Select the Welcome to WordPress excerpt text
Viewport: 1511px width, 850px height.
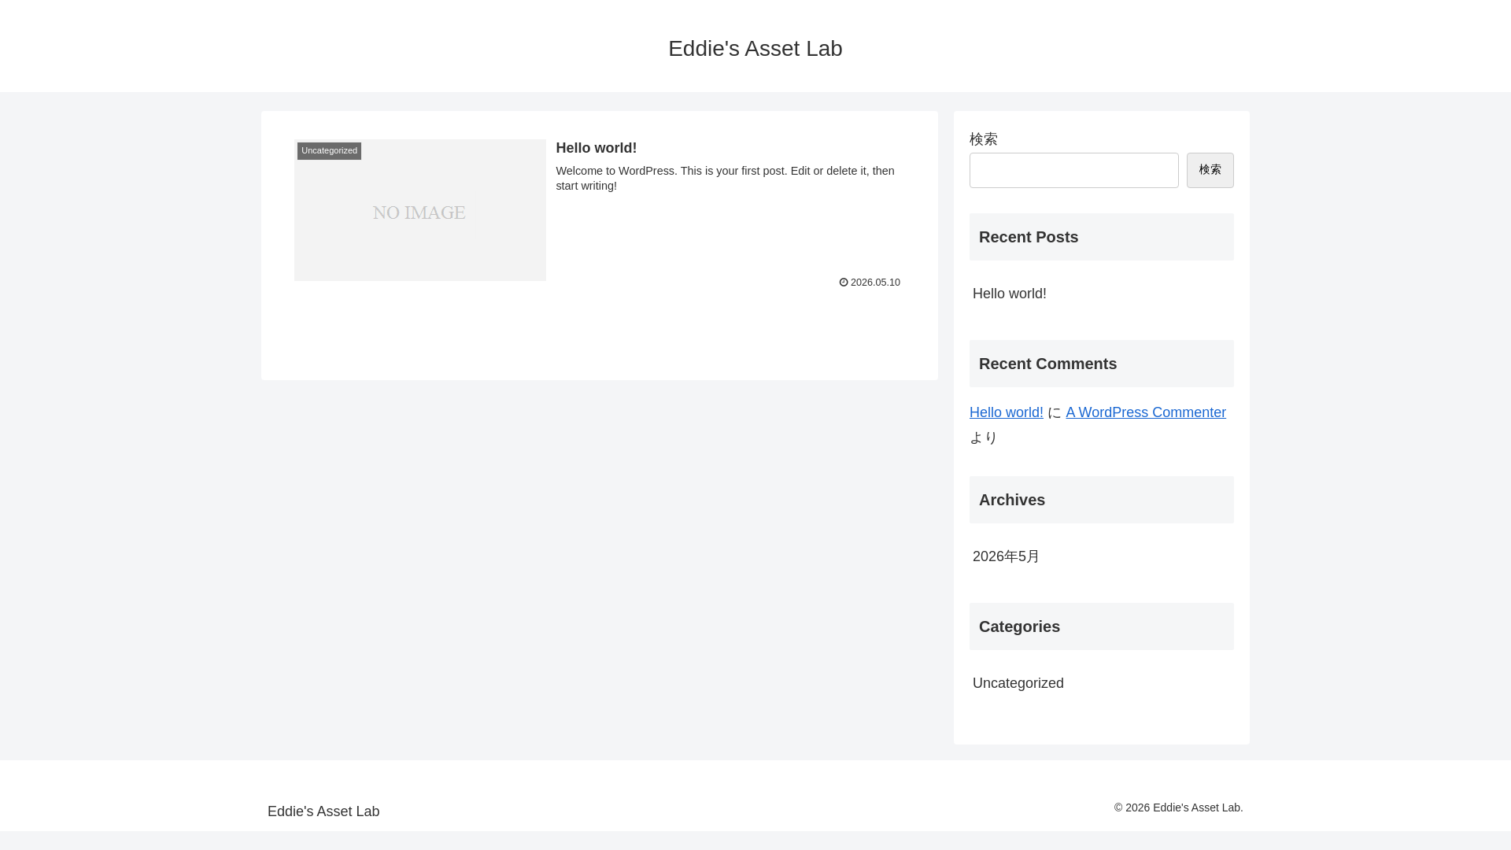point(725,179)
